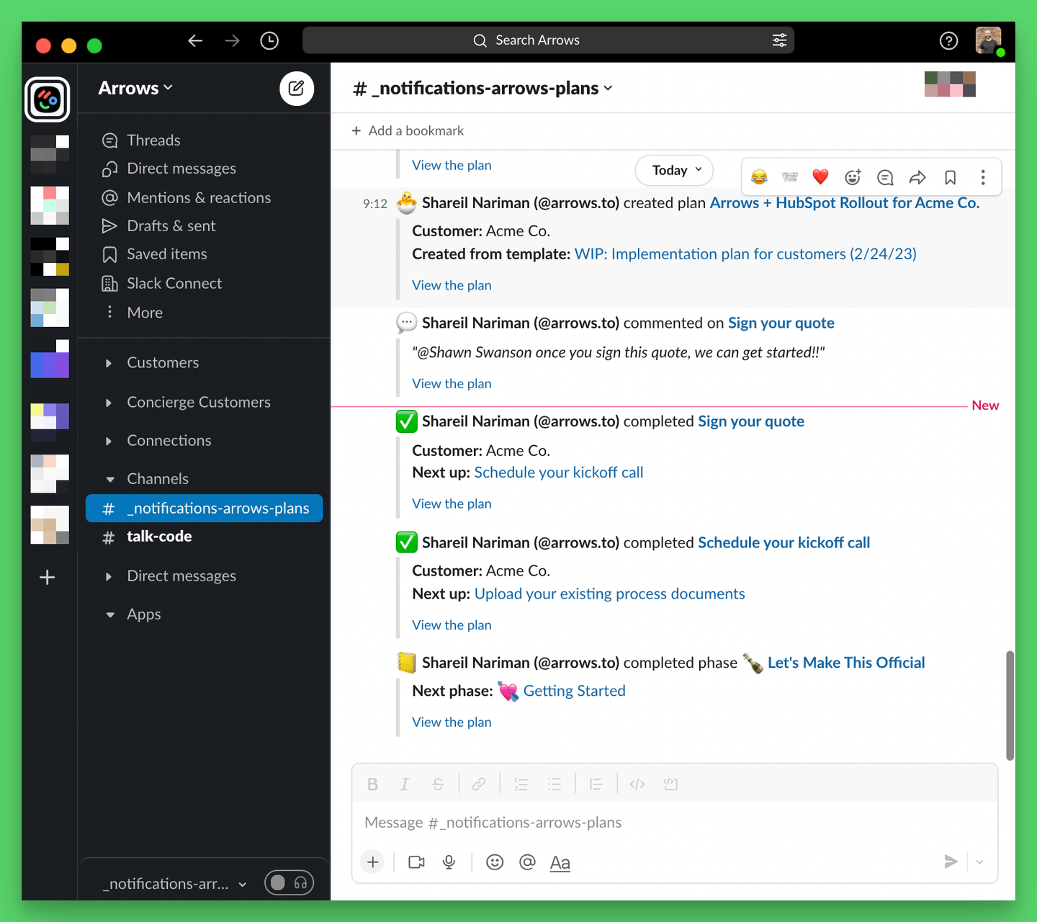
Task: Open the user profile avatar
Action: click(x=989, y=40)
